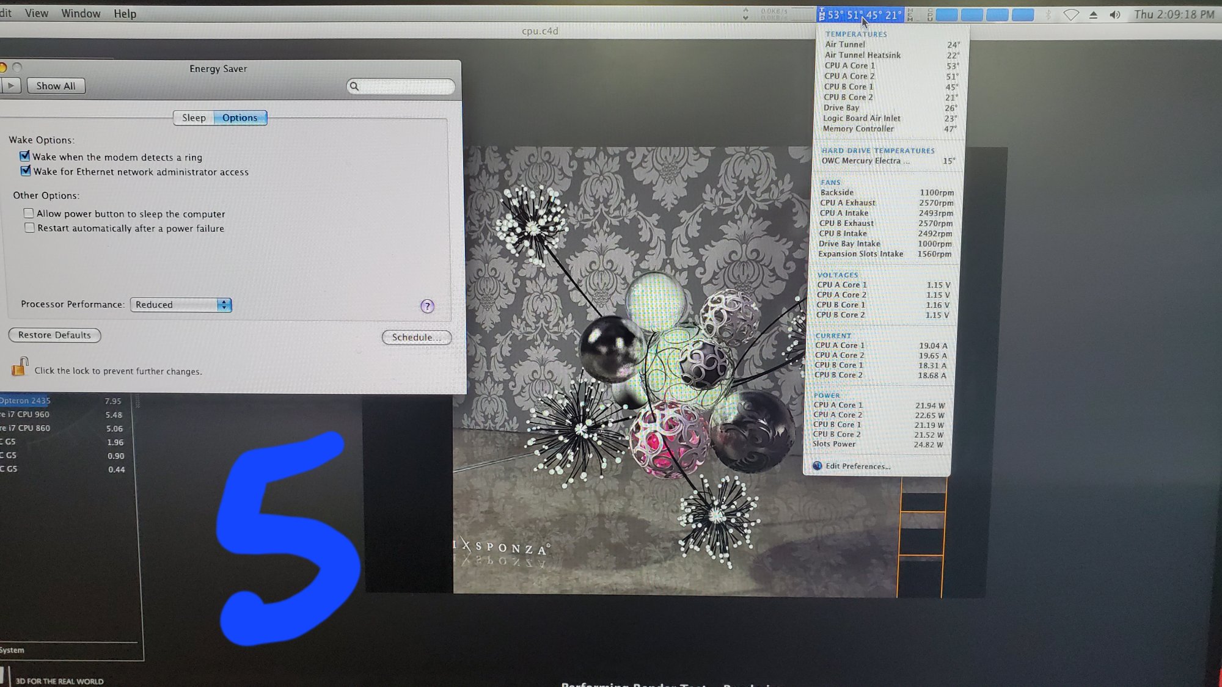Screen dimensions: 1222x687
Task: Select Edit Preferences... in the monitor menu
Action: point(857,466)
